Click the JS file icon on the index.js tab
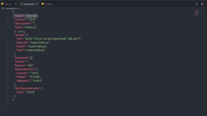Image resolution: width=207 pixels, height=116 pixels. click(x=2, y=4)
